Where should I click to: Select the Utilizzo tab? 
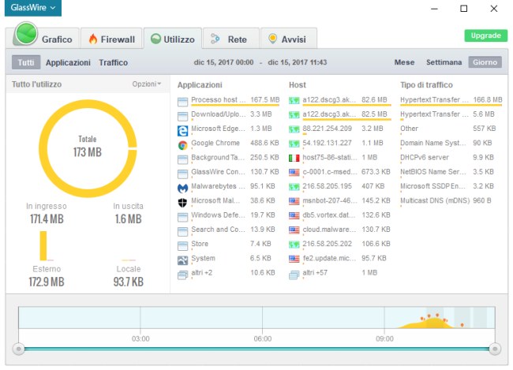[173, 39]
